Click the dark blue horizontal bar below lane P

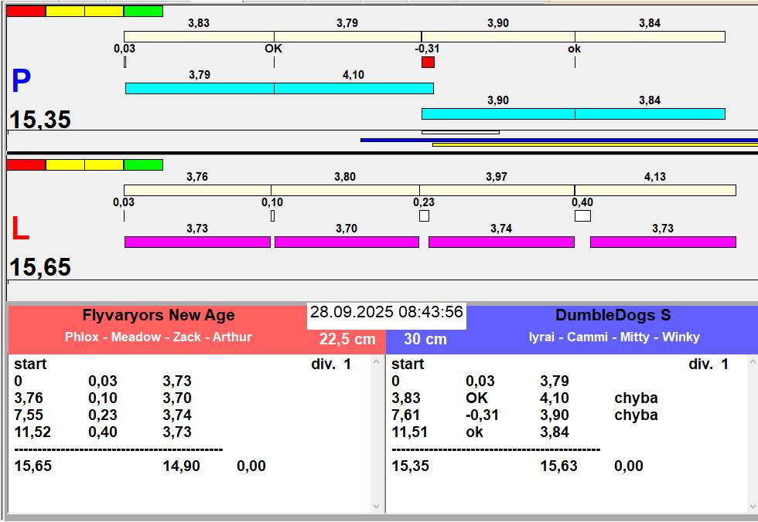pos(558,140)
